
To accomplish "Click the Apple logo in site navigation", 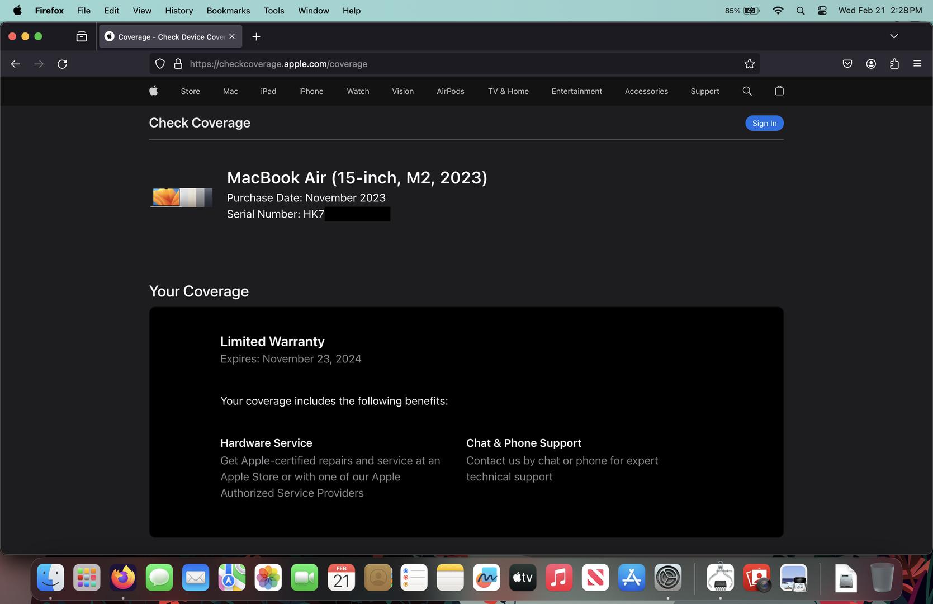I will (154, 91).
